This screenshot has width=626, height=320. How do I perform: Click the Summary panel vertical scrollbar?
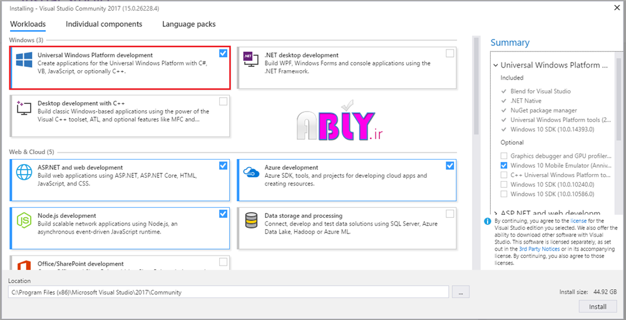[618, 100]
